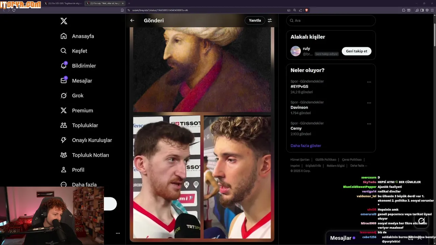This screenshot has width=436, height=245.
Task: Open options for the Davinson trend
Action: [x=369, y=103]
